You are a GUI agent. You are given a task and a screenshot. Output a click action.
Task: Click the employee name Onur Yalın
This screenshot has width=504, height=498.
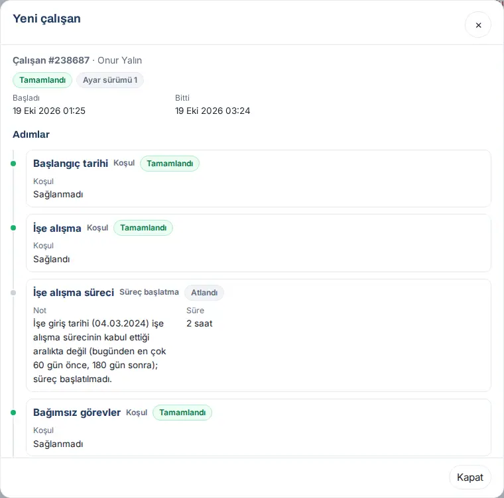click(119, 60)
